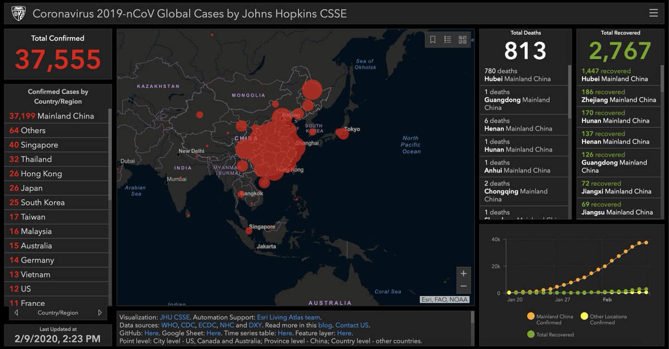The height and width of the screenshot is (349, 669).
Task: Open the Contact US link
Action: [x=352, y=325]
